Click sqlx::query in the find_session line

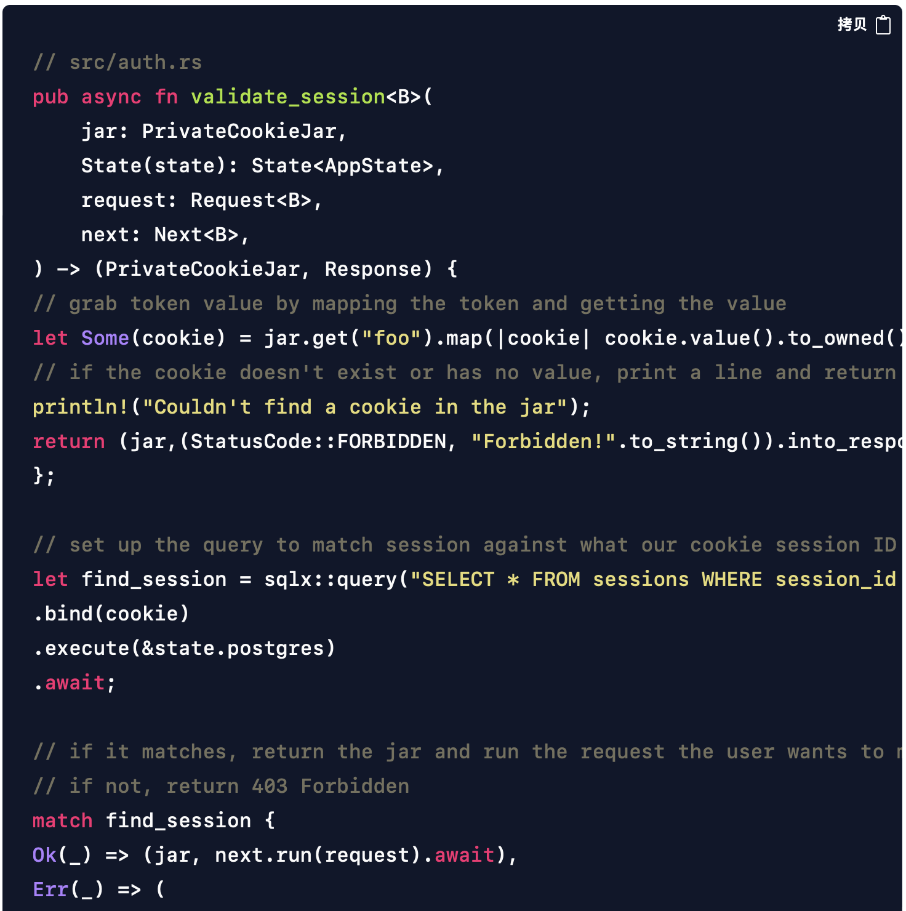(331, 579)
